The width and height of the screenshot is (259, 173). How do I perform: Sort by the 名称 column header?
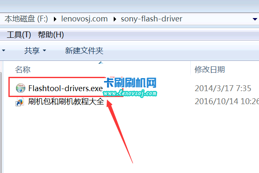pos(23,70)
